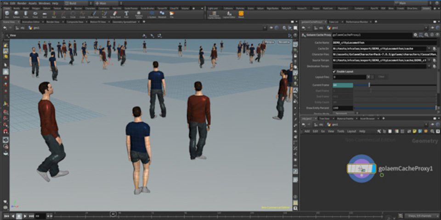Click the Current Frame value field

[x=343, y=85]
